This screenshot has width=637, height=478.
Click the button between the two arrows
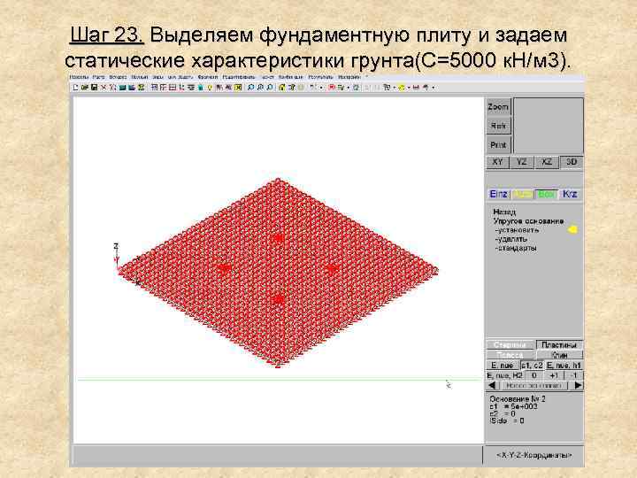point(534,385)
